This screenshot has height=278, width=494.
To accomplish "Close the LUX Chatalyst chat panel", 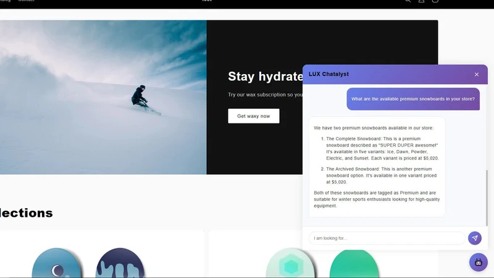I will tap(476, 74).
